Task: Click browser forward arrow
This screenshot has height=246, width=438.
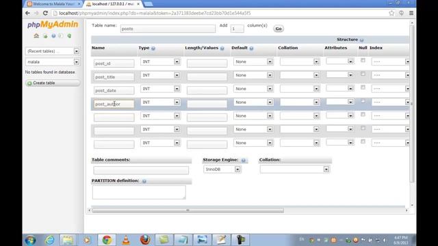Action: (36, 13)
